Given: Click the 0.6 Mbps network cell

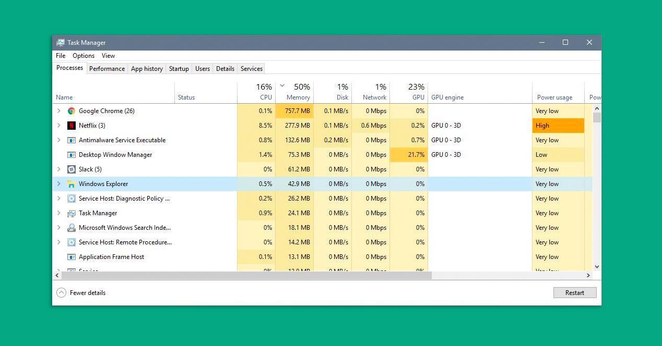Looking at the screenshot, I should click(x=371, y=126).
